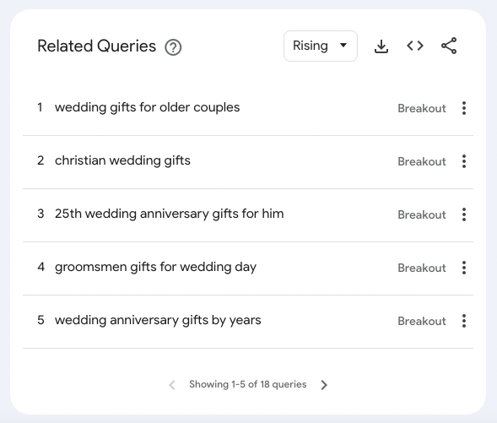Click 'Showing 1-5 of 18 queries' text
Screen dimensions: 497x423
point(248,384)
